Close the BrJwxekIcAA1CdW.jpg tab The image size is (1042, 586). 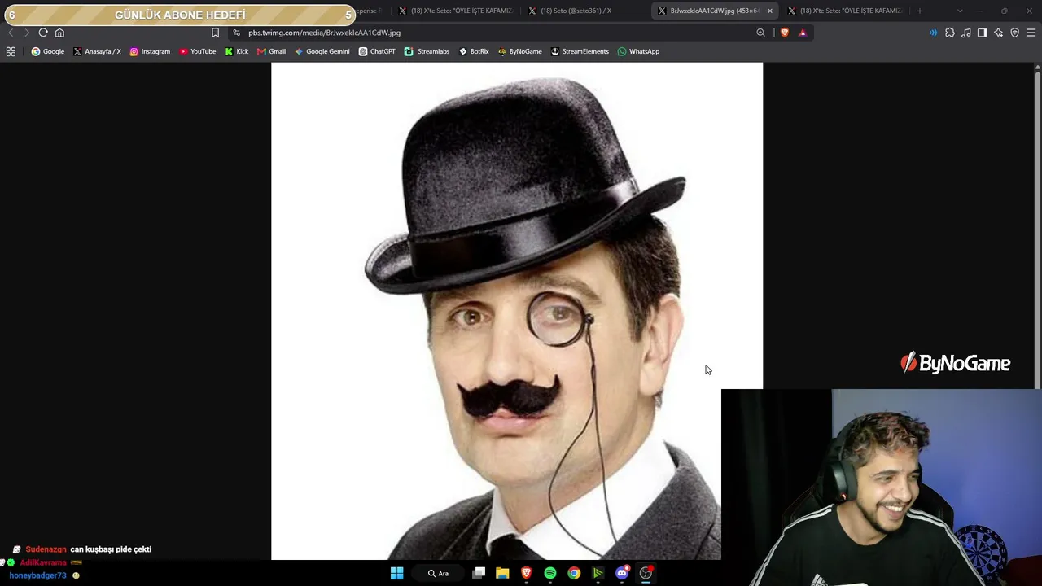[x=769, y=11]
